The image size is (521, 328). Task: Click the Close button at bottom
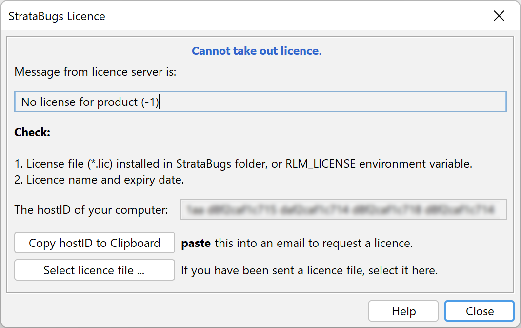(480, 311)
